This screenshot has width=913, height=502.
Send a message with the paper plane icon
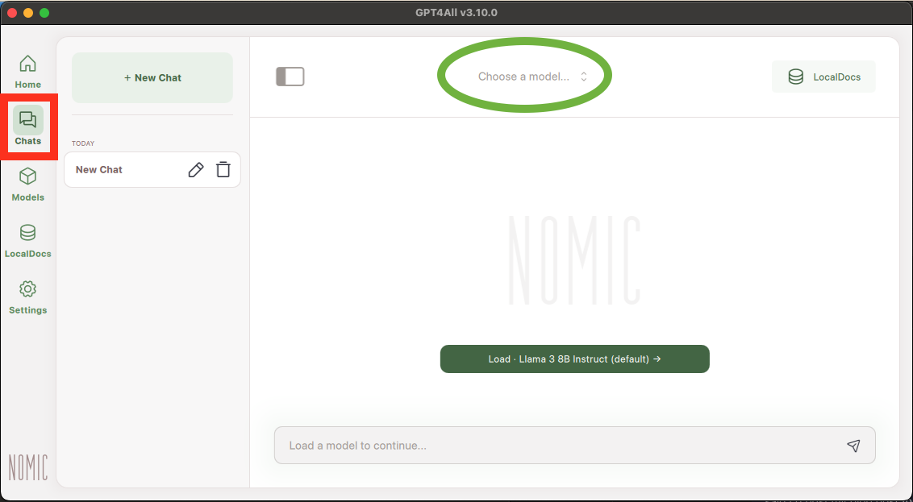[853, 445]
